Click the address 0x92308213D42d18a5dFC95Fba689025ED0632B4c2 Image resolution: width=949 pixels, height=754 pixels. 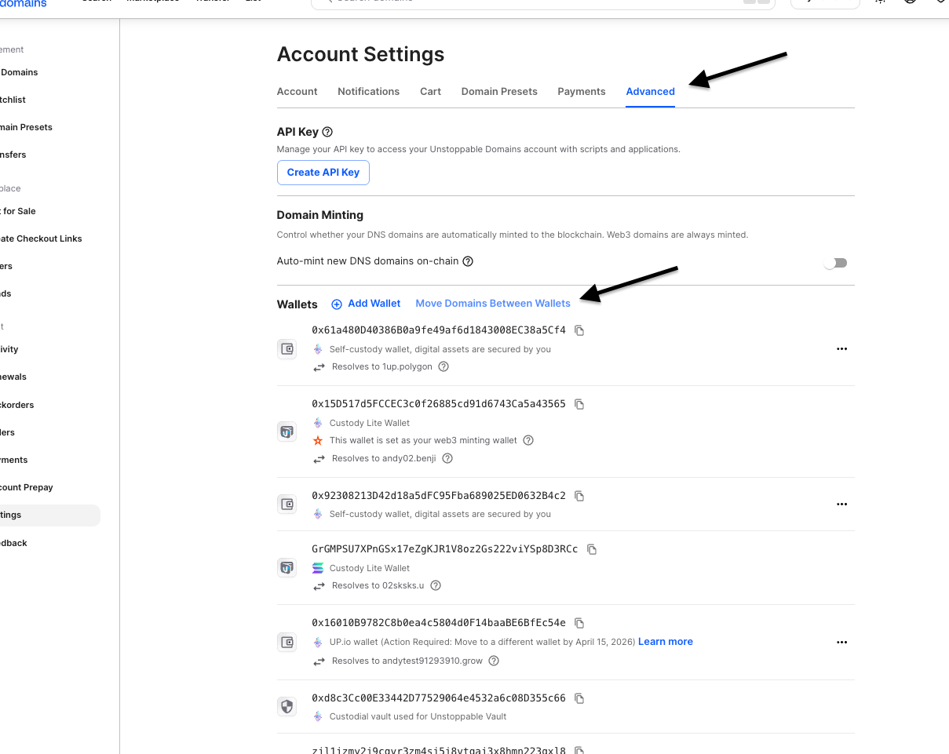pos(439,496)
